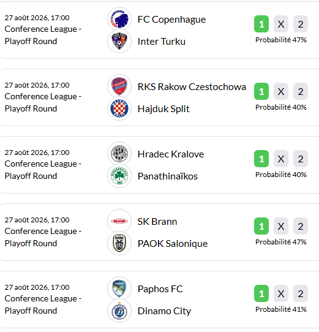Select the PAOK Salonique eagle crest

coord(119,243)
